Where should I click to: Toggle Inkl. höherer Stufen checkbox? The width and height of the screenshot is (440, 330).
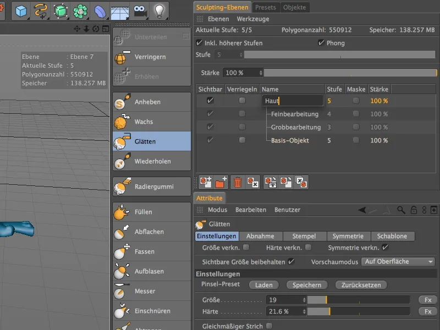pyautogui.click(x=199, y=43)
